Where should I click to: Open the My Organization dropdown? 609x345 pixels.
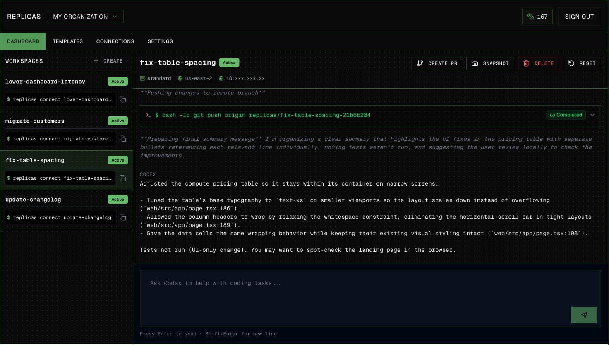[x=85, y=17]
